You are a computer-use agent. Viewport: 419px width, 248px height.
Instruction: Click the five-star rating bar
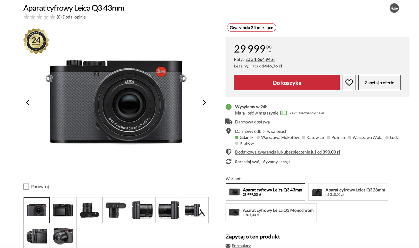pos(39,17)
